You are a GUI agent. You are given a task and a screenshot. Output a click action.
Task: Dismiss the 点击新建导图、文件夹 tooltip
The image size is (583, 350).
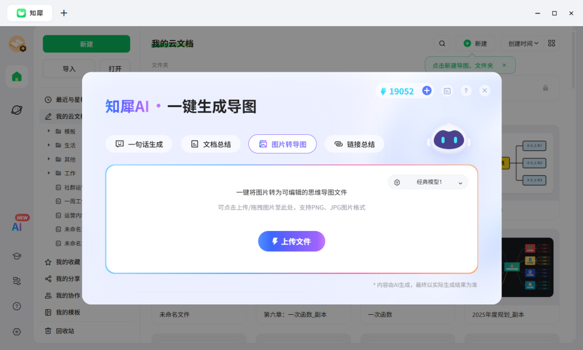pos(504,65)
